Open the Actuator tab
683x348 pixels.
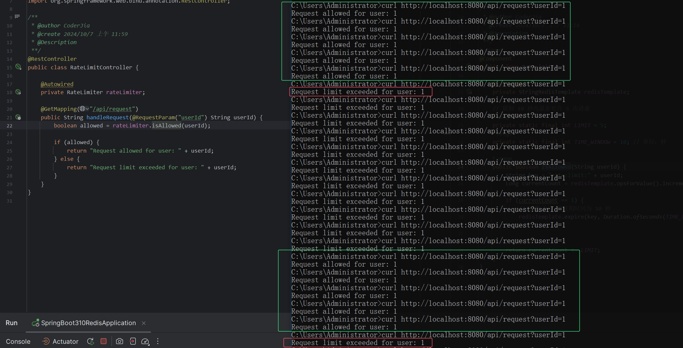pos(60,341)
